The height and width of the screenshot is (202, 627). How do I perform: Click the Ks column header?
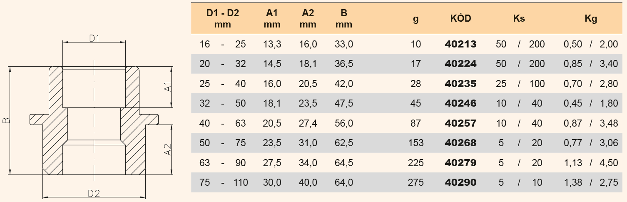pyautogui.click(x=519, y=19)
